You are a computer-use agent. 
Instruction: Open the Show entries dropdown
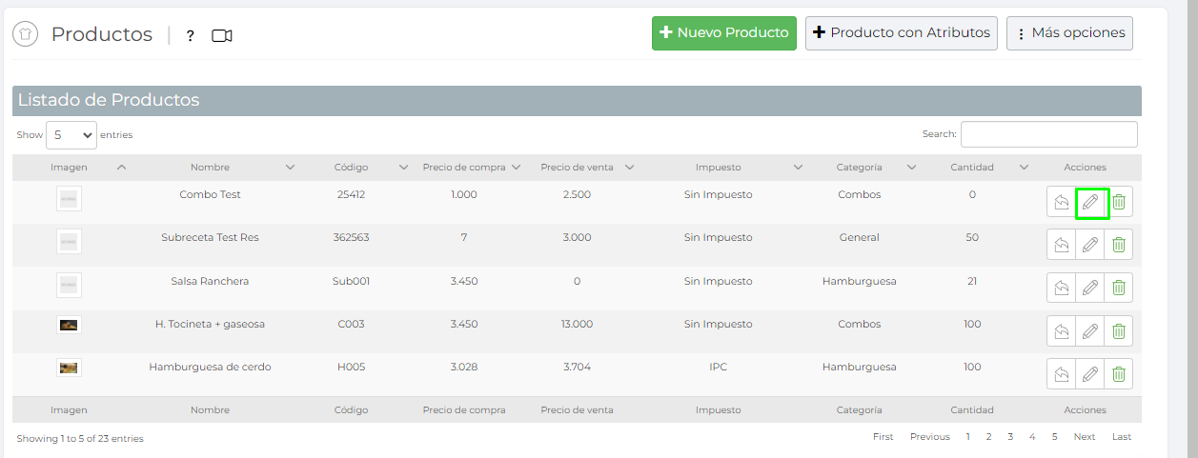[71, 135]
